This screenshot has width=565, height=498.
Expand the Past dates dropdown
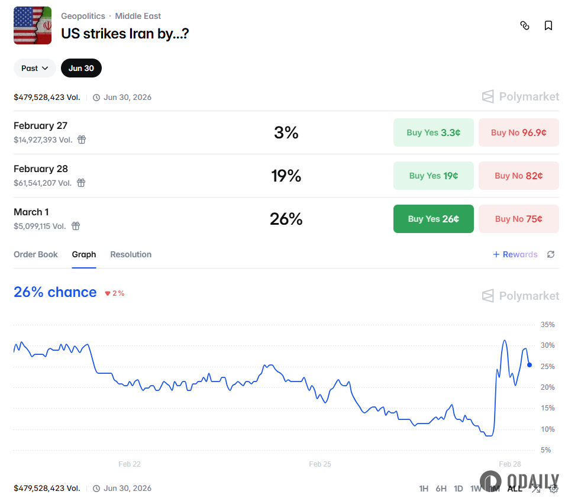point(35,68)
